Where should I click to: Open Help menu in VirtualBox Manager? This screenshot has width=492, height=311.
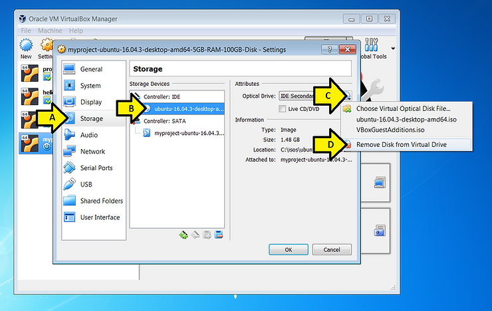(x=76, y=31)
